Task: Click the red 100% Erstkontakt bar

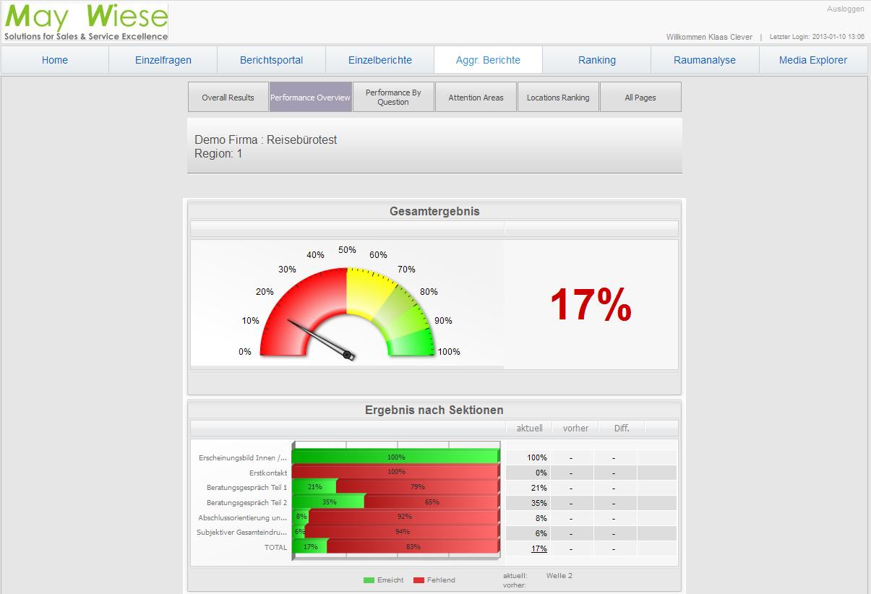Action: click(395, 473)
